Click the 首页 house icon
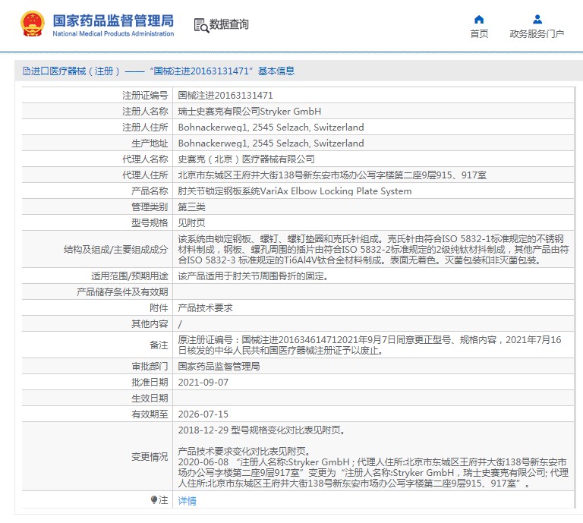Image resolution: width=583 pixels, height=523 pixels. tap(479, 19)
